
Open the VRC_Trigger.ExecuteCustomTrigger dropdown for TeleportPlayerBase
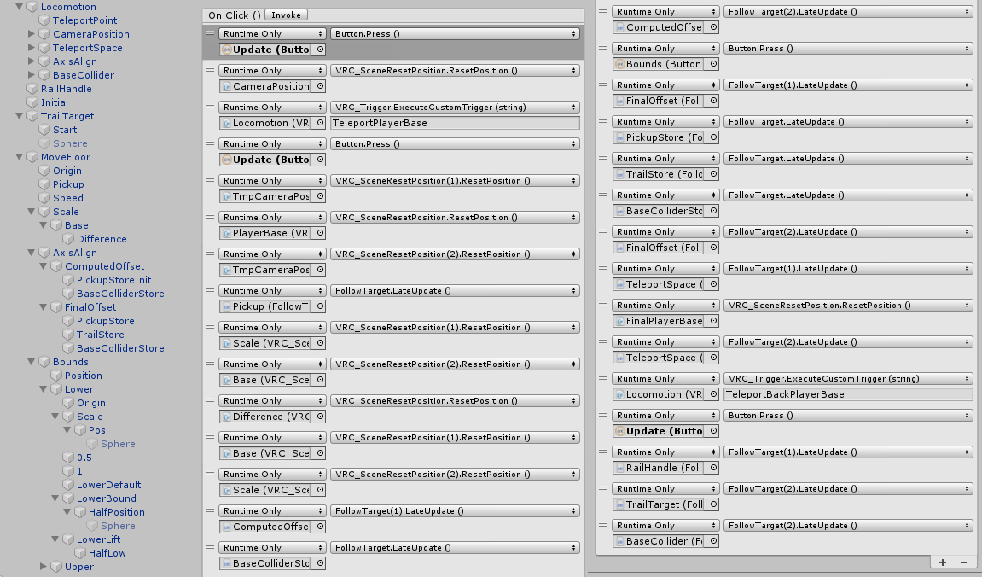(x=455, y=108)
